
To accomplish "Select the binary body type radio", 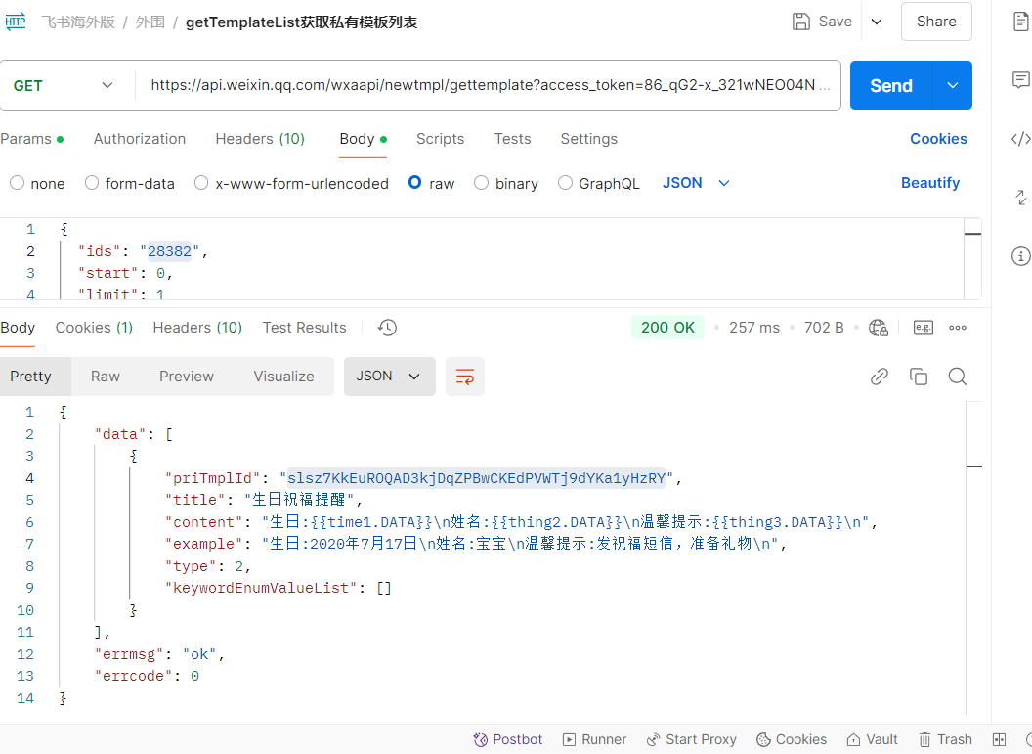I will [x=481, y=183].
